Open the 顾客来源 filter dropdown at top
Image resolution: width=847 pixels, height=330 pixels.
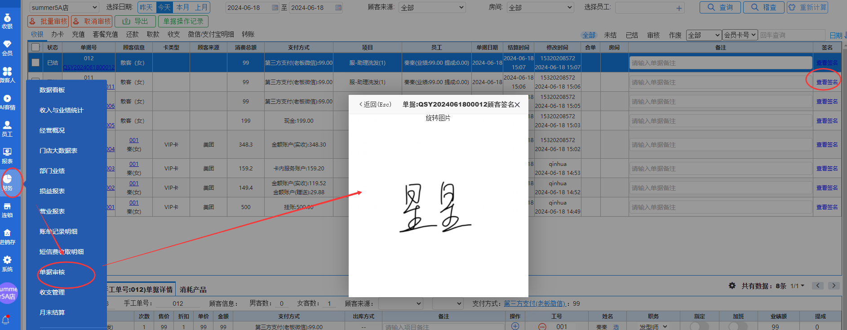(x=432, y=8)
